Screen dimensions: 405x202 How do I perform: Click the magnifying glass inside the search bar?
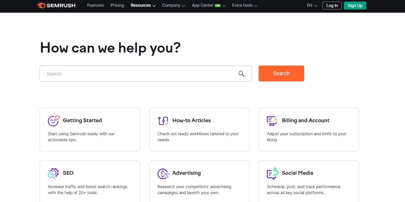pyautogui.click(x=241, y=73)
